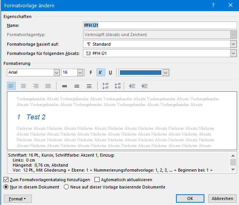Toggle italic formatting with the K button
This screenshot has width=239, height=205.
click(x=101, y=73)
